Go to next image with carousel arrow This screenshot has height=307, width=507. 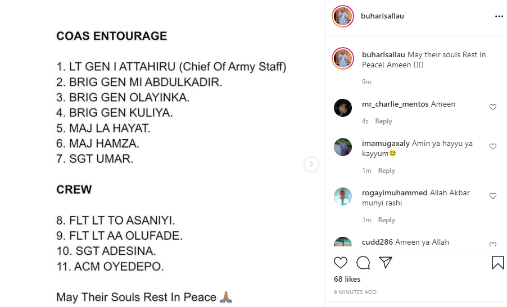pyautogui.click(x=311, y=164)
